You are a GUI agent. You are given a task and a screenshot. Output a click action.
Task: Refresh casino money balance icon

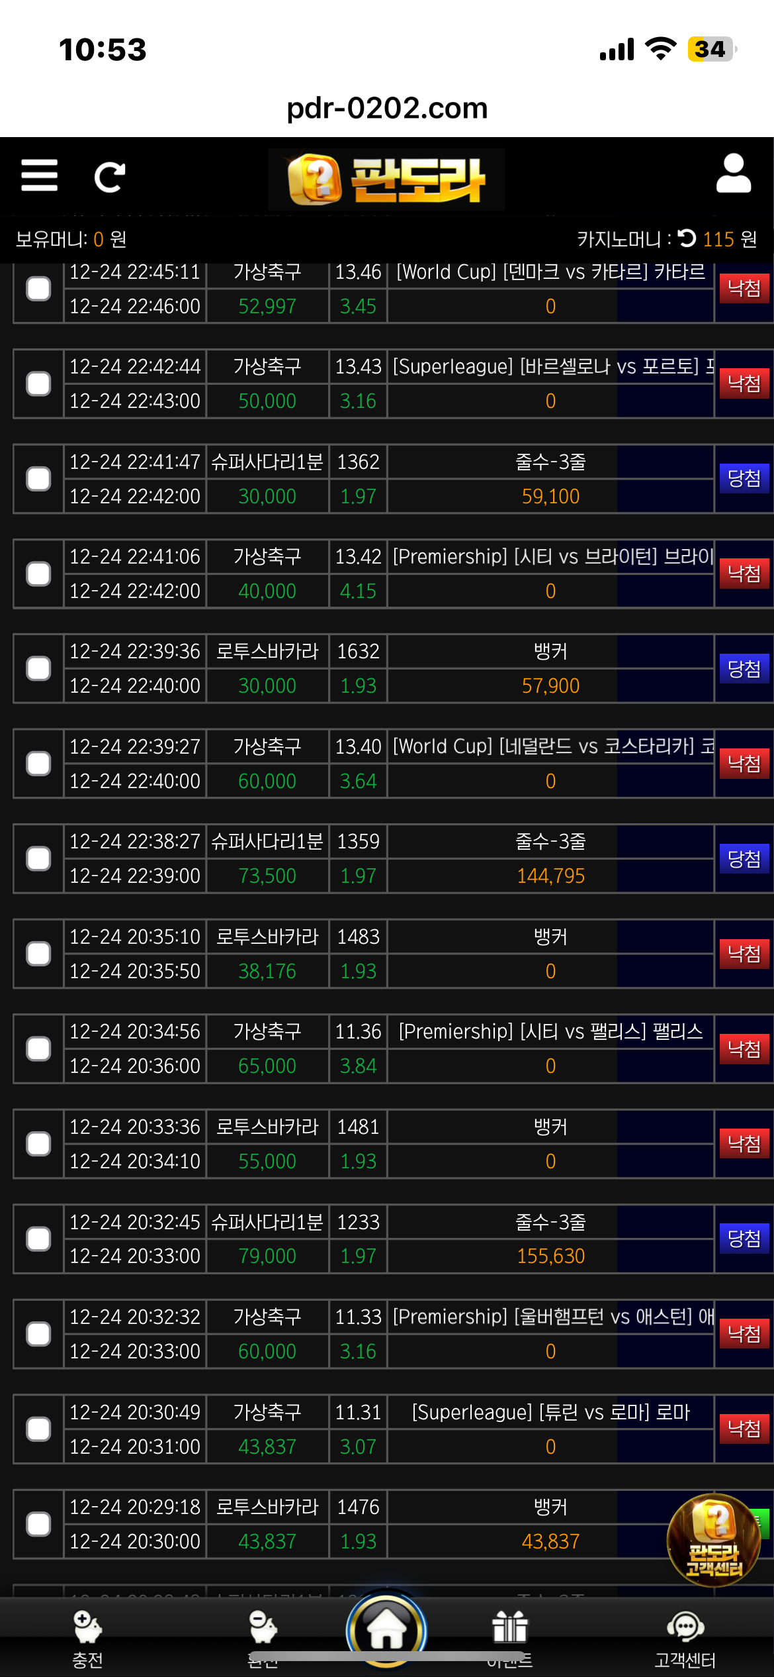[x=687, y=238]
